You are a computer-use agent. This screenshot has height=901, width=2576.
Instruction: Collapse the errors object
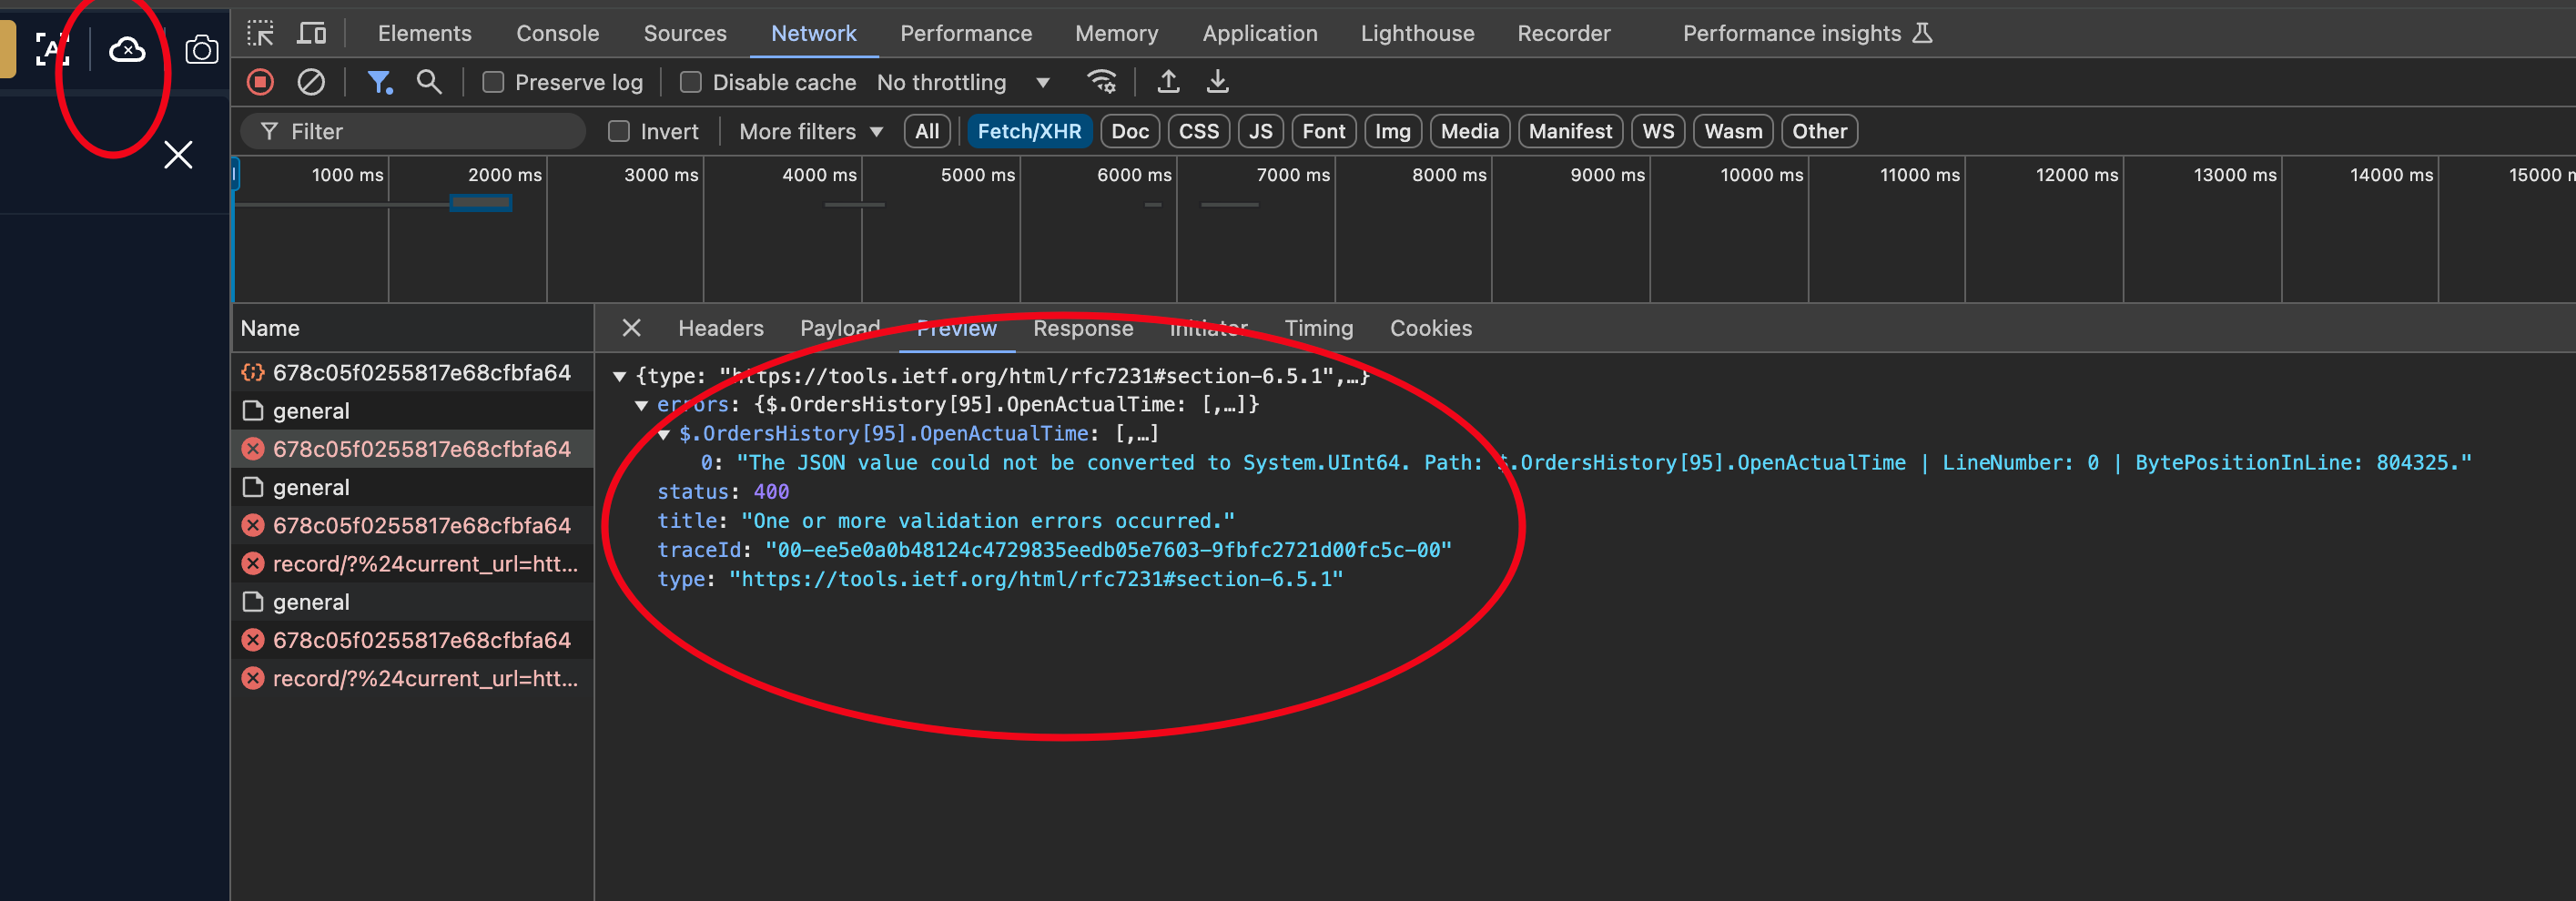point(641,405)
